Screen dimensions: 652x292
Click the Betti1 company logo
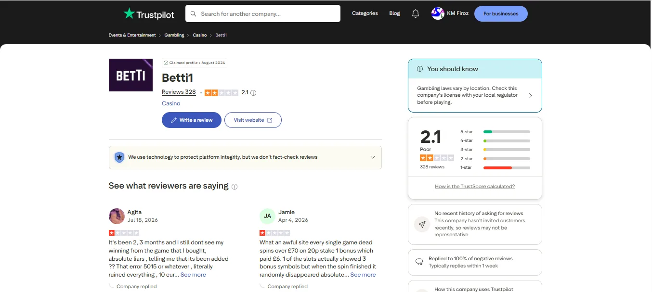click(x=130, y=75)
